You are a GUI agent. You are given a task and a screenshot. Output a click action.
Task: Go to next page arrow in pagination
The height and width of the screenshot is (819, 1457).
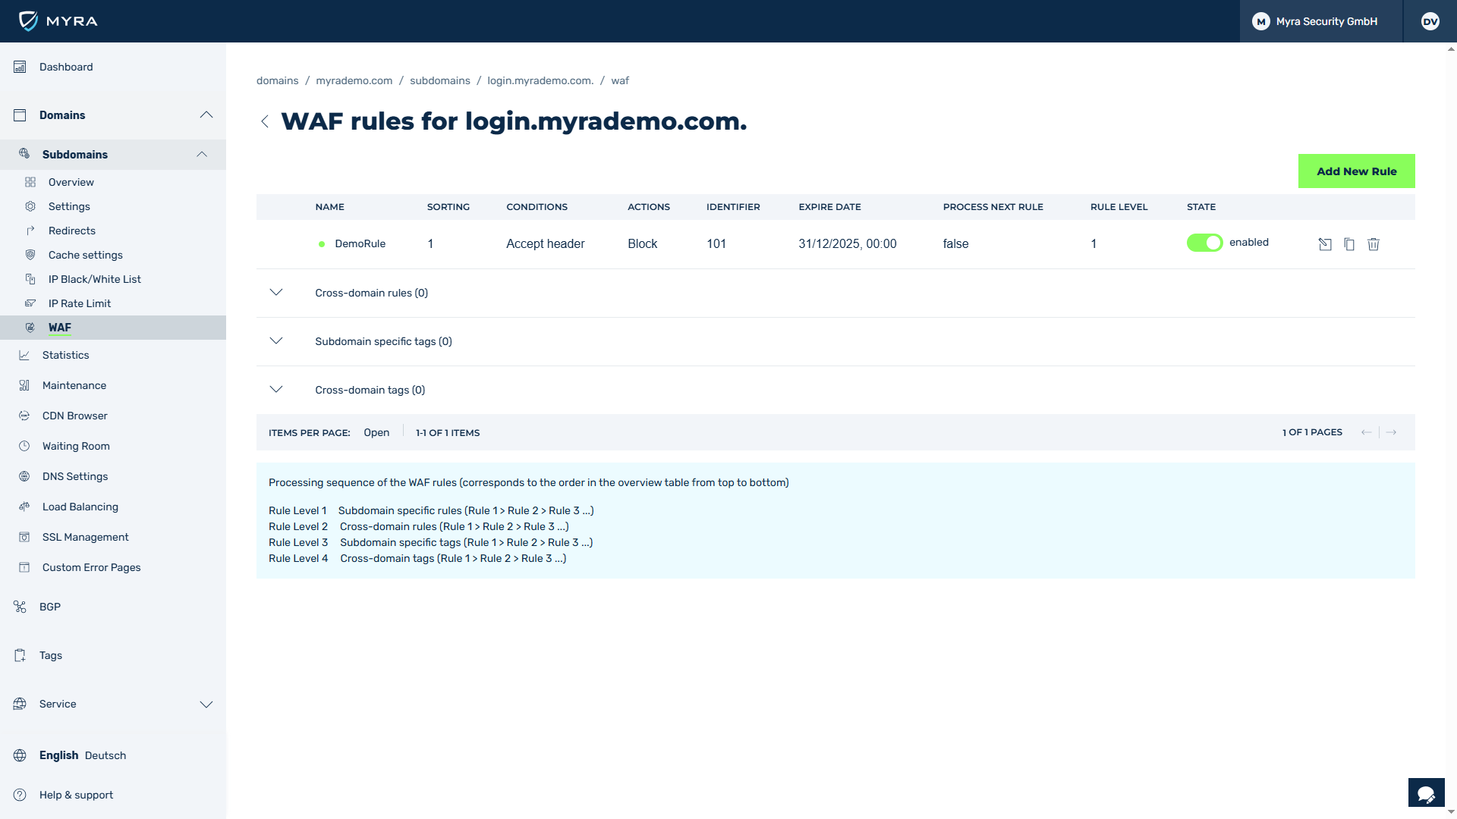1392,432
